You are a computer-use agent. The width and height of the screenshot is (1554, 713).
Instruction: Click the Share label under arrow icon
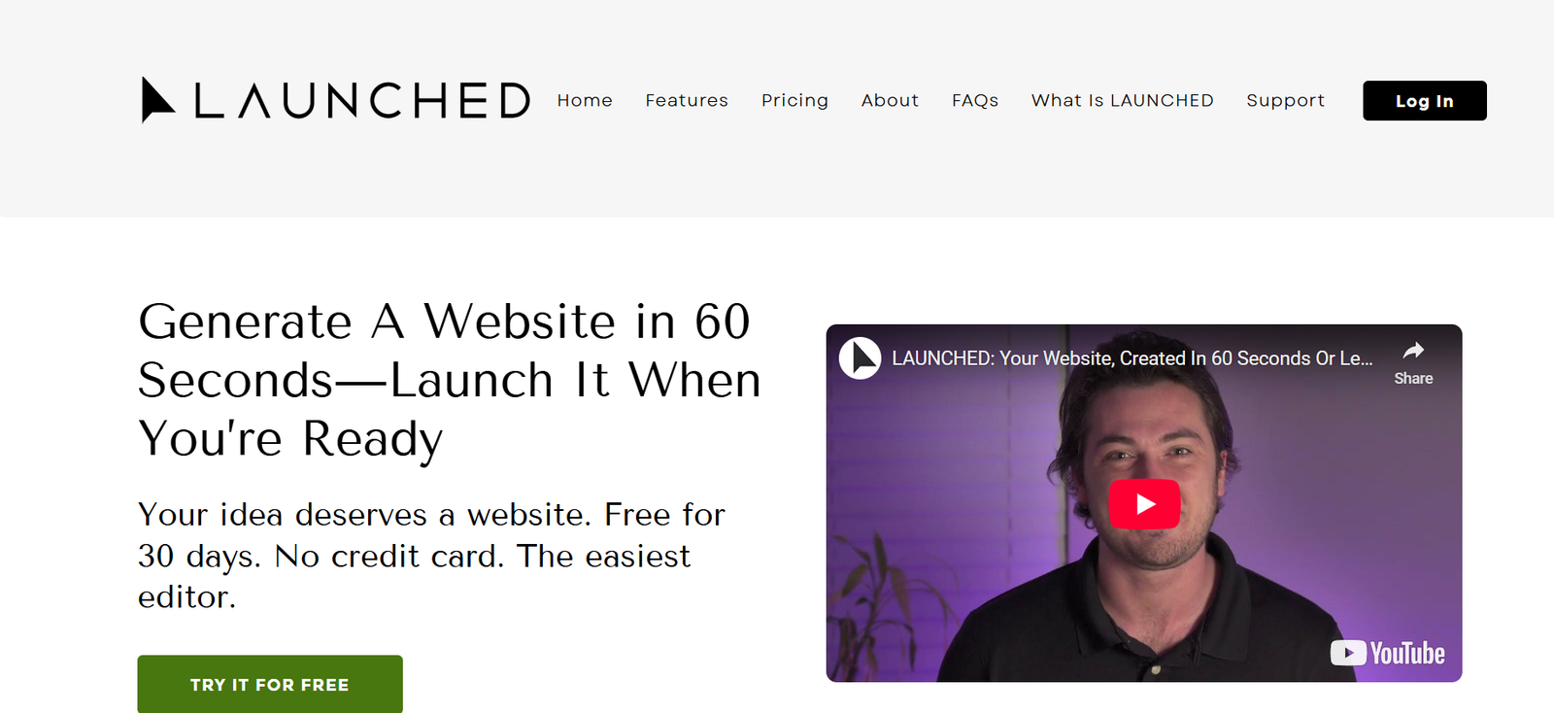tap(1413, 379)
